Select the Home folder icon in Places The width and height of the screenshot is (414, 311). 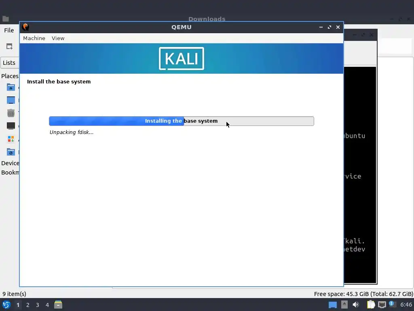(11, 87)
